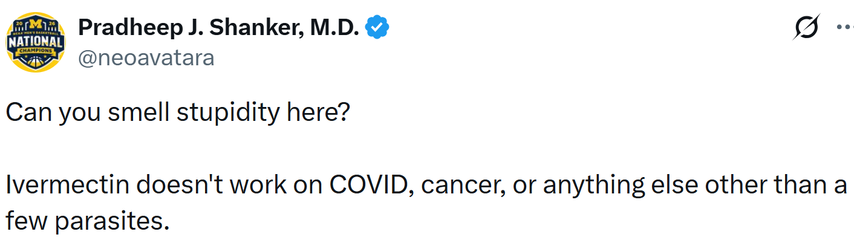Click the three-dot More options icon
Viewport: 854px width, 246px height.
[845, 27]
